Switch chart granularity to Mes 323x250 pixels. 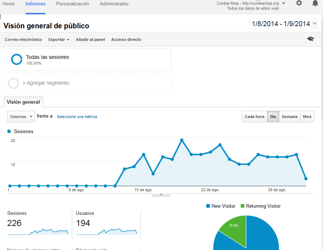click(307, 117)
